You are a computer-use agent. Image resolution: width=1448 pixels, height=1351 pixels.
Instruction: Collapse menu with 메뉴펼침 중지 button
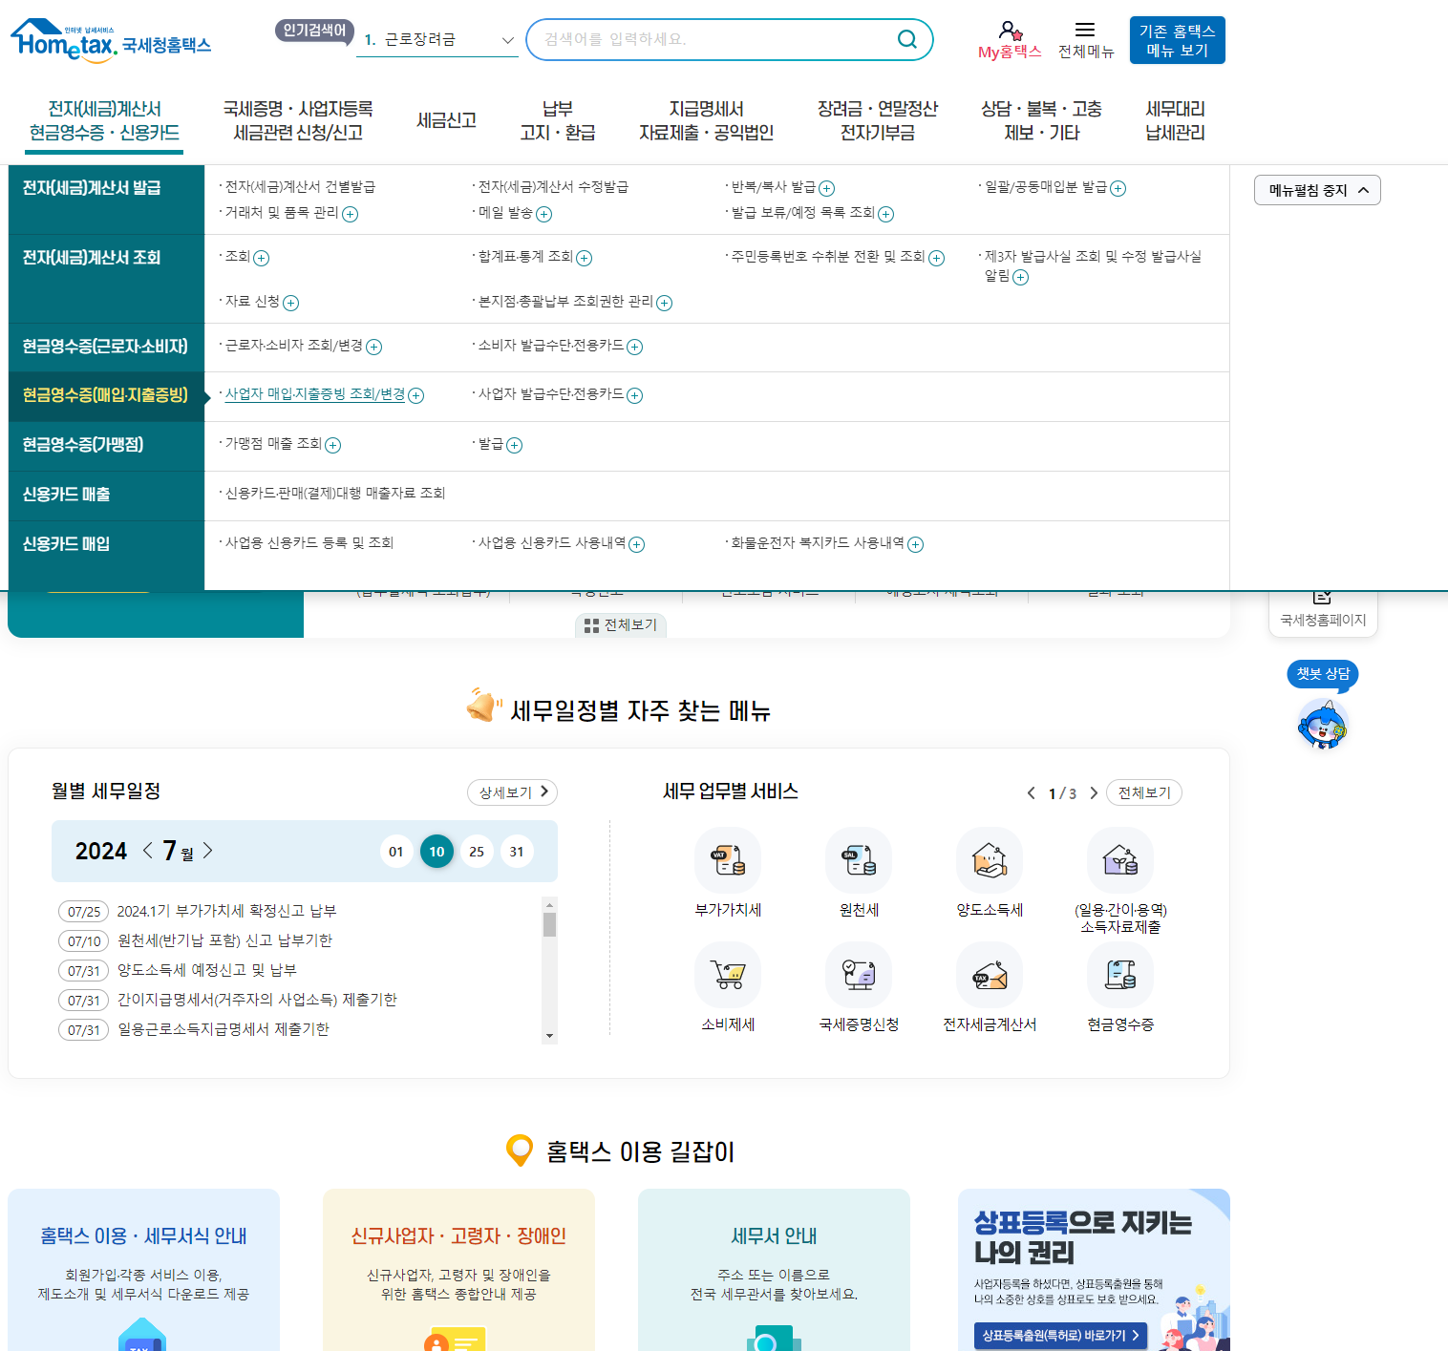click(x=1317, y=190)
